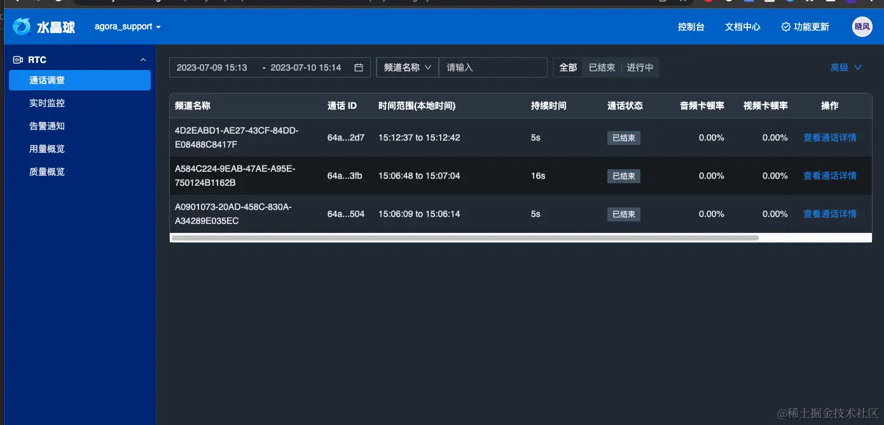Click the 视频卡顿率 column header
Viewport: 884px width, 425px height.
pos(766,106)
